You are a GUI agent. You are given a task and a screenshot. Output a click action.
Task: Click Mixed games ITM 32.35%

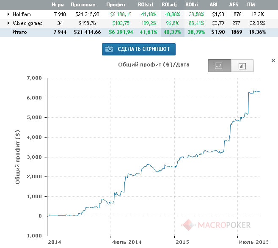click(257, 23)
